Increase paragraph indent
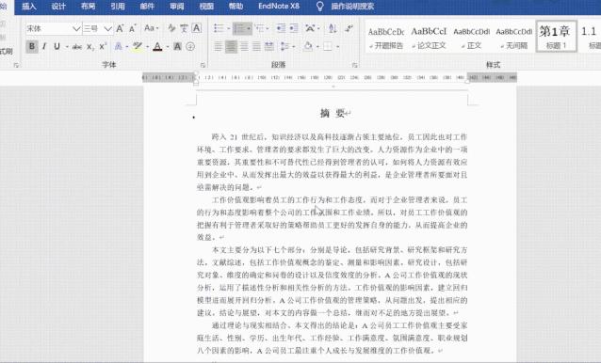 tap(294, 28)
